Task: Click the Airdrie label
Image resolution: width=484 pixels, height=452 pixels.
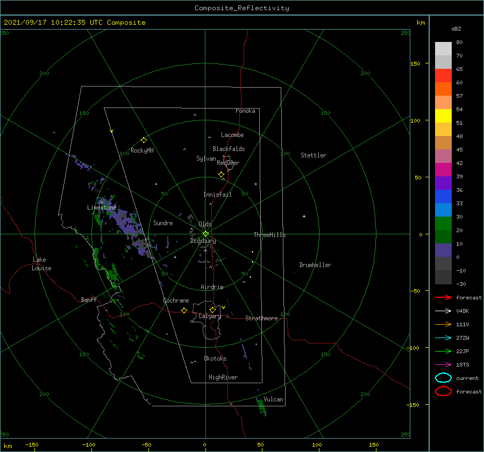Action: [x=212, y=287]
